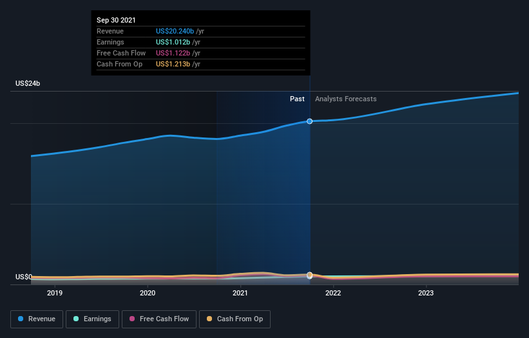Toggle the Cash From Op series
The image size is (529, 338).
pyautogui.click(x=235, y=319)
